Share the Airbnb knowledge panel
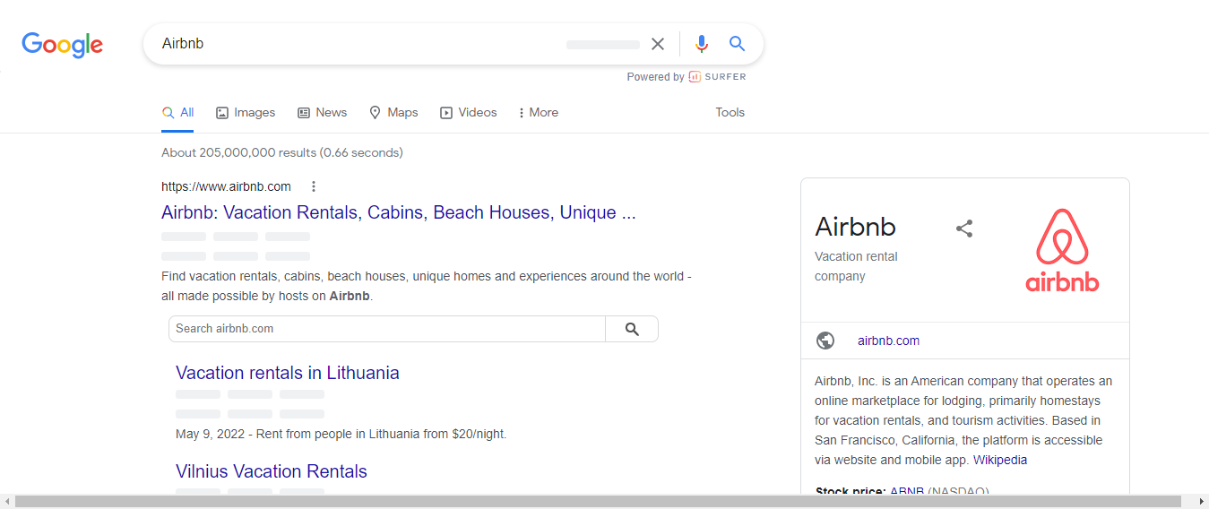The width and height of the screenshot is (1209, 509). [x=964, y=229]
